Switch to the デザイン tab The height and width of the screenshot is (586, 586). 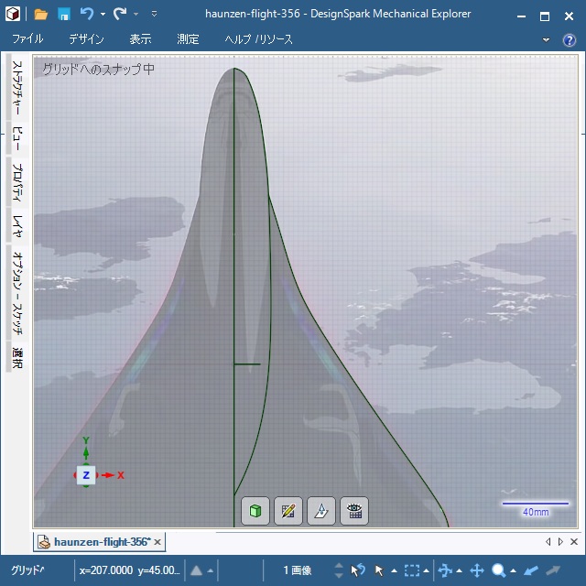click(x=86, y=38)
